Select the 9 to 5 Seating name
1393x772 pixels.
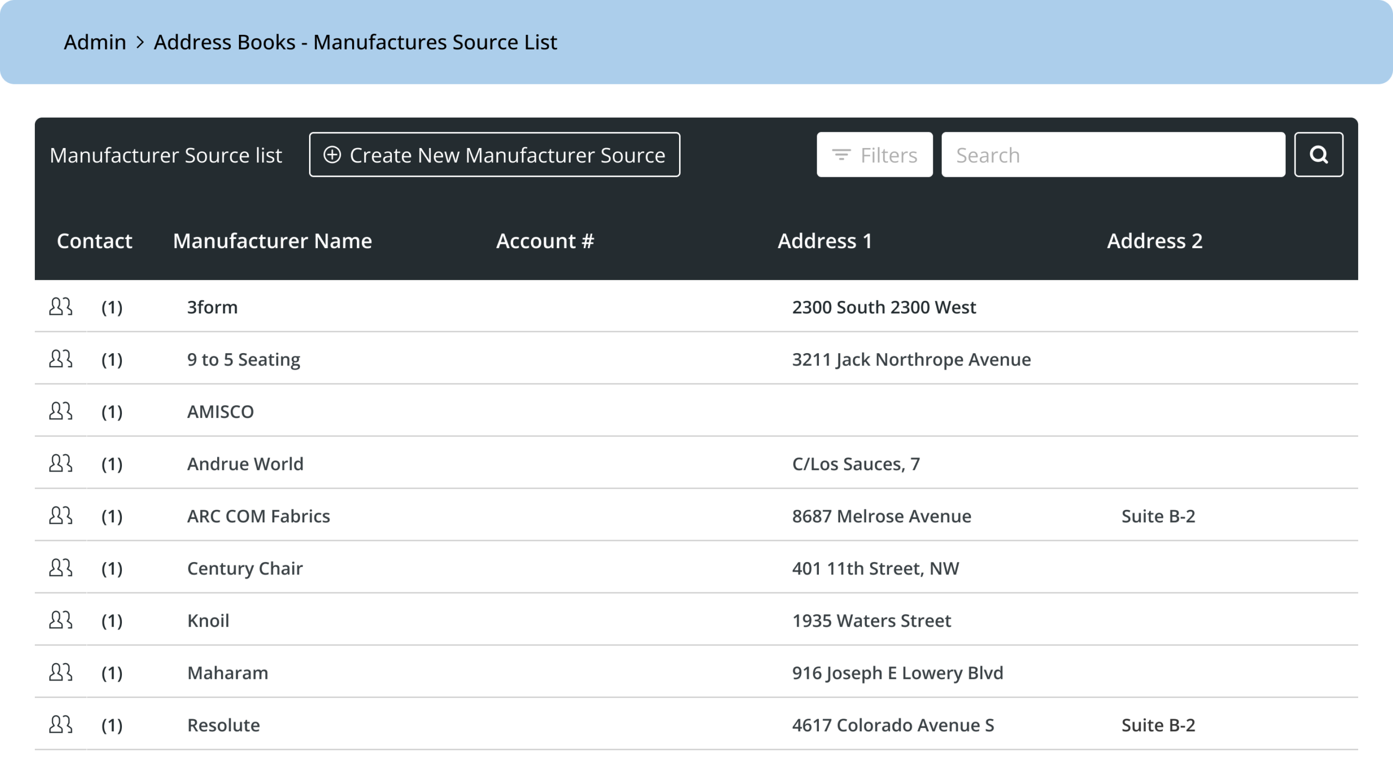(x=244, y=360)
